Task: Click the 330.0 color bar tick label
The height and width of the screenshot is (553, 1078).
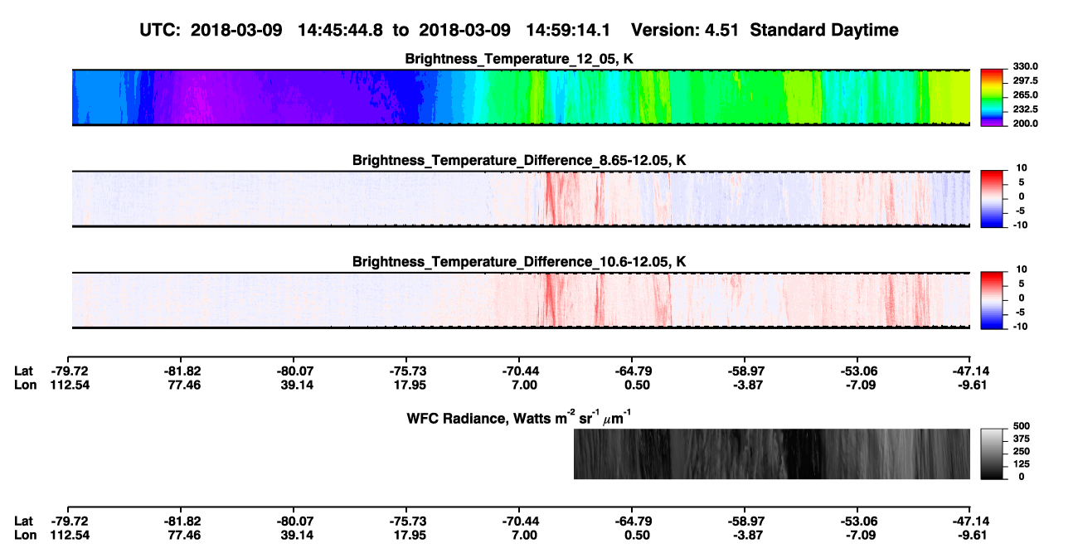Action: tap(1026, 66)
